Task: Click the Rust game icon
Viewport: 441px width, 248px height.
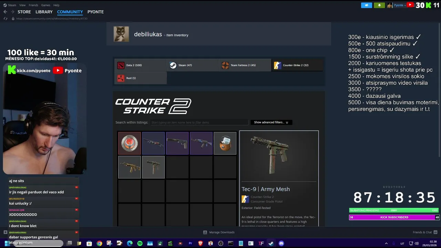Action: 121,79
